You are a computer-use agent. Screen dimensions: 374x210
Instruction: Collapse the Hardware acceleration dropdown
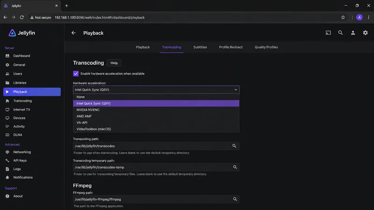click(x=156, y=90)
